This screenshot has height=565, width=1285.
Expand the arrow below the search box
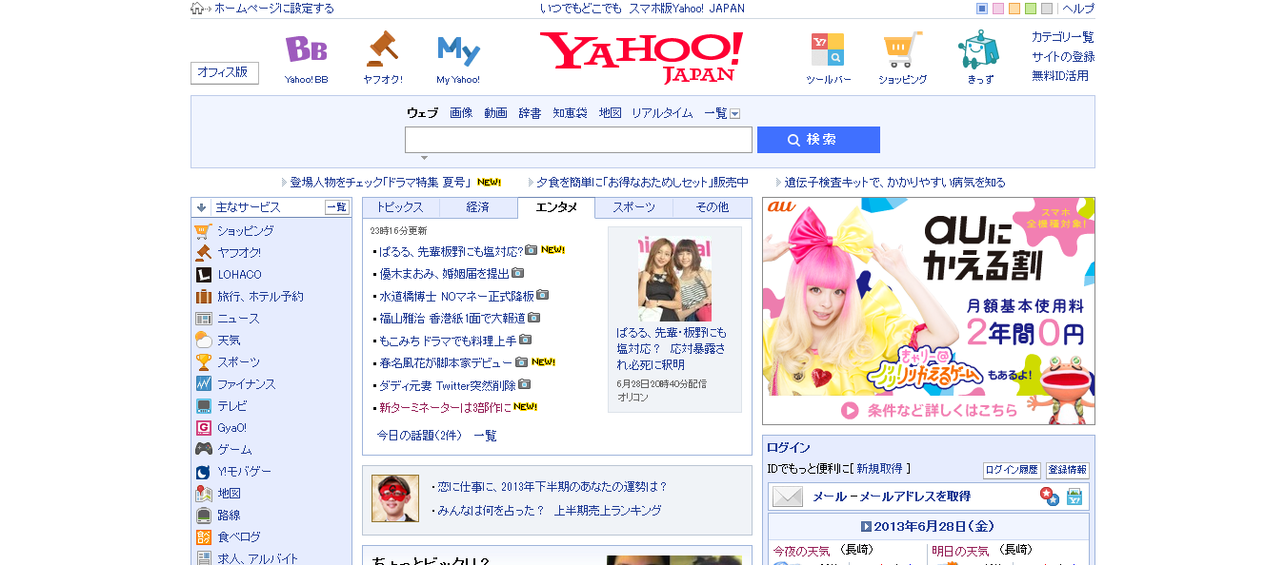[424, 158]
